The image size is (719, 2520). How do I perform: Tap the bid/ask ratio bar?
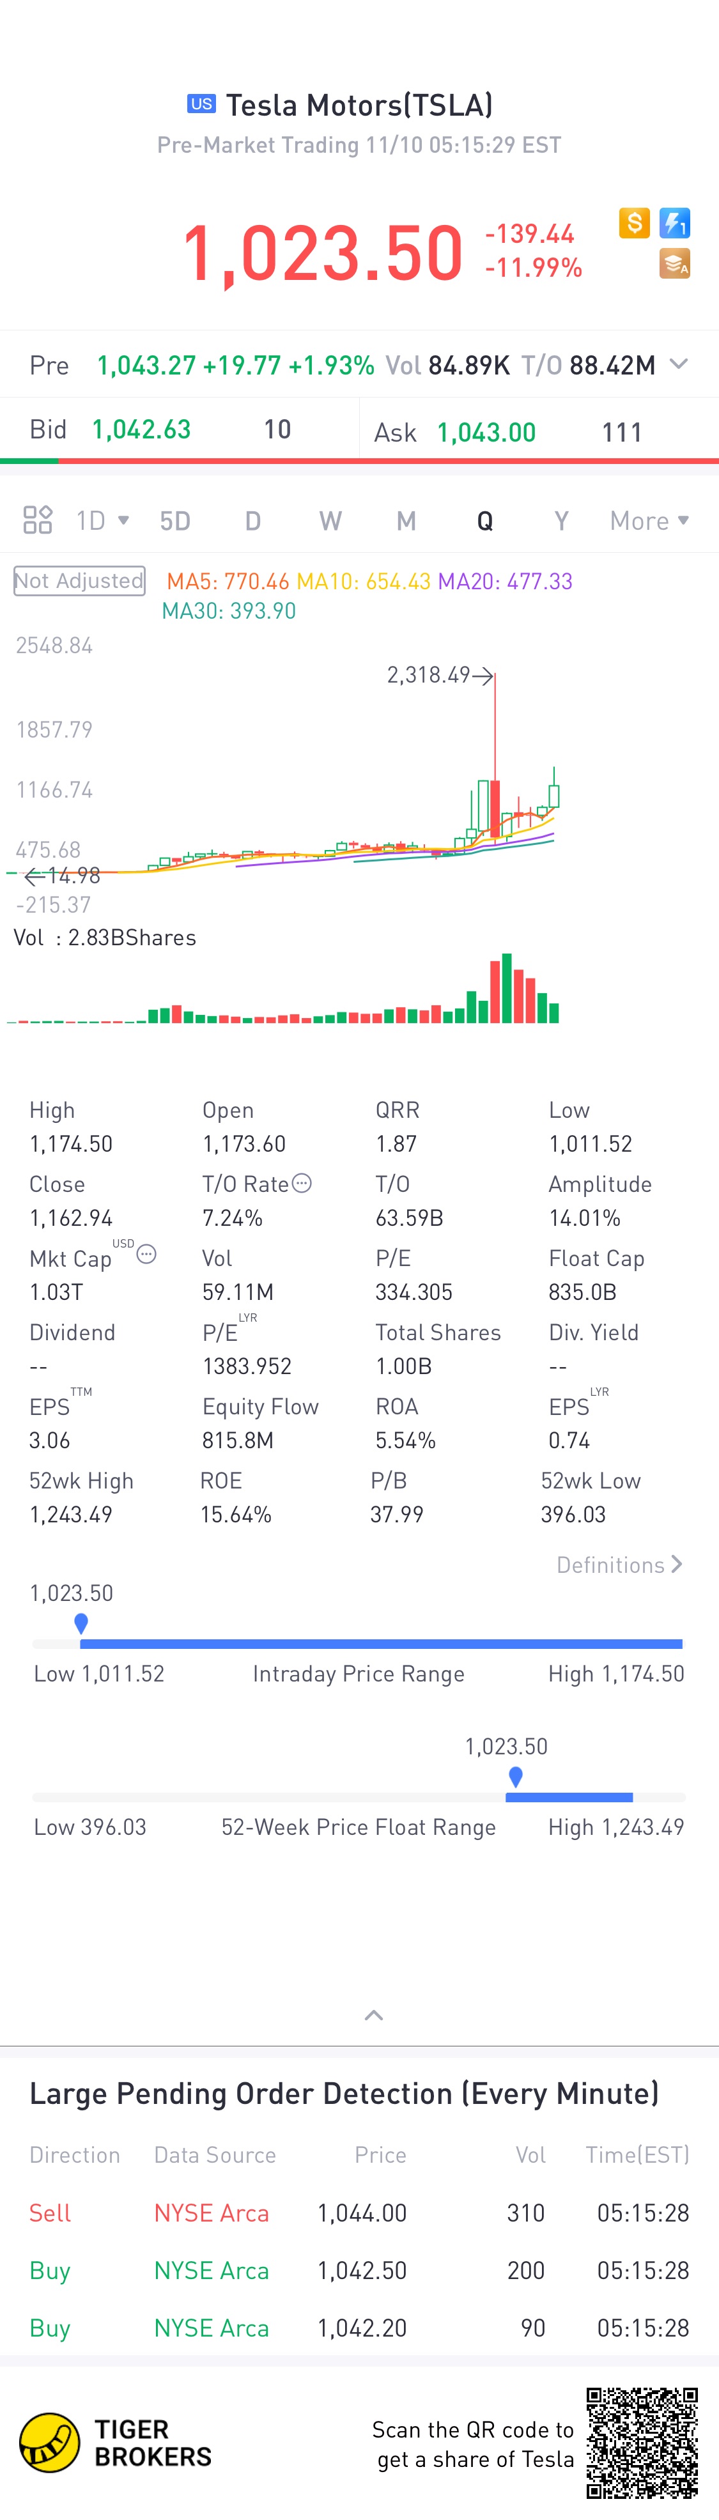(x=359, y=460)
